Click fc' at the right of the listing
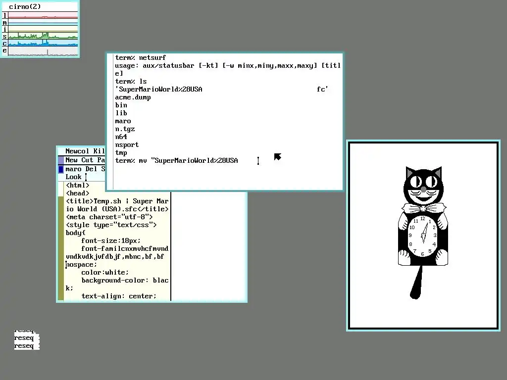This screenshot has height=380, width=507. pos(322,90)
